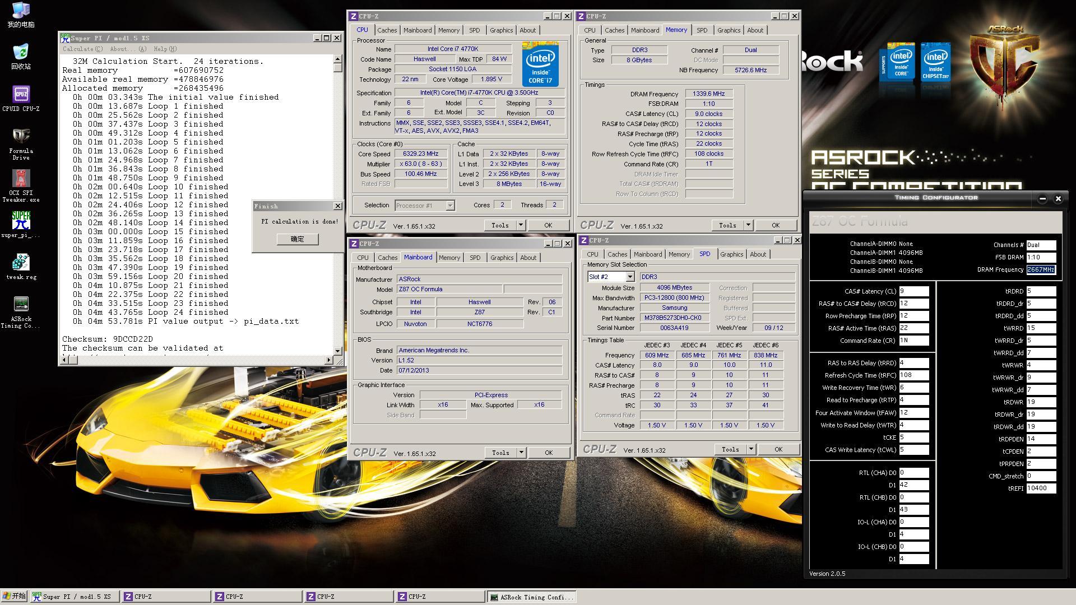Launch CPUID CPU-Z desktop shortcut
The height and width of the screenshot is (605, 1076).
point(21,99)
